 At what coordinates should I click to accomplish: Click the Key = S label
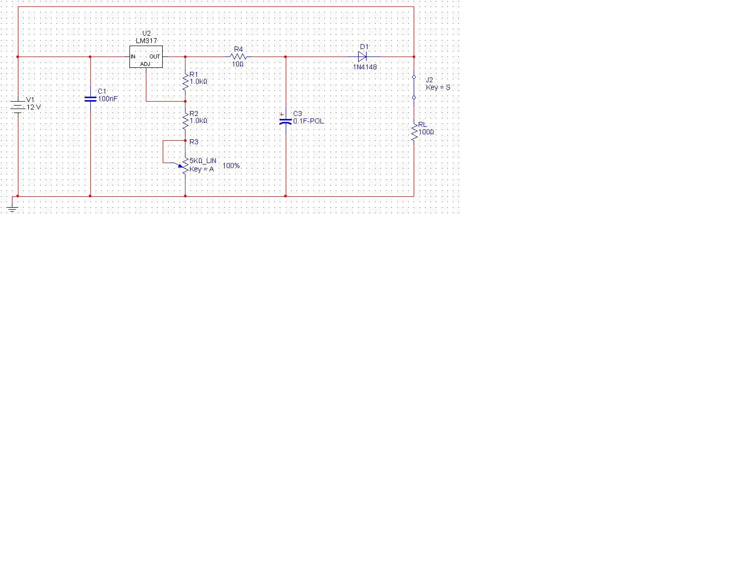point(438,88)
